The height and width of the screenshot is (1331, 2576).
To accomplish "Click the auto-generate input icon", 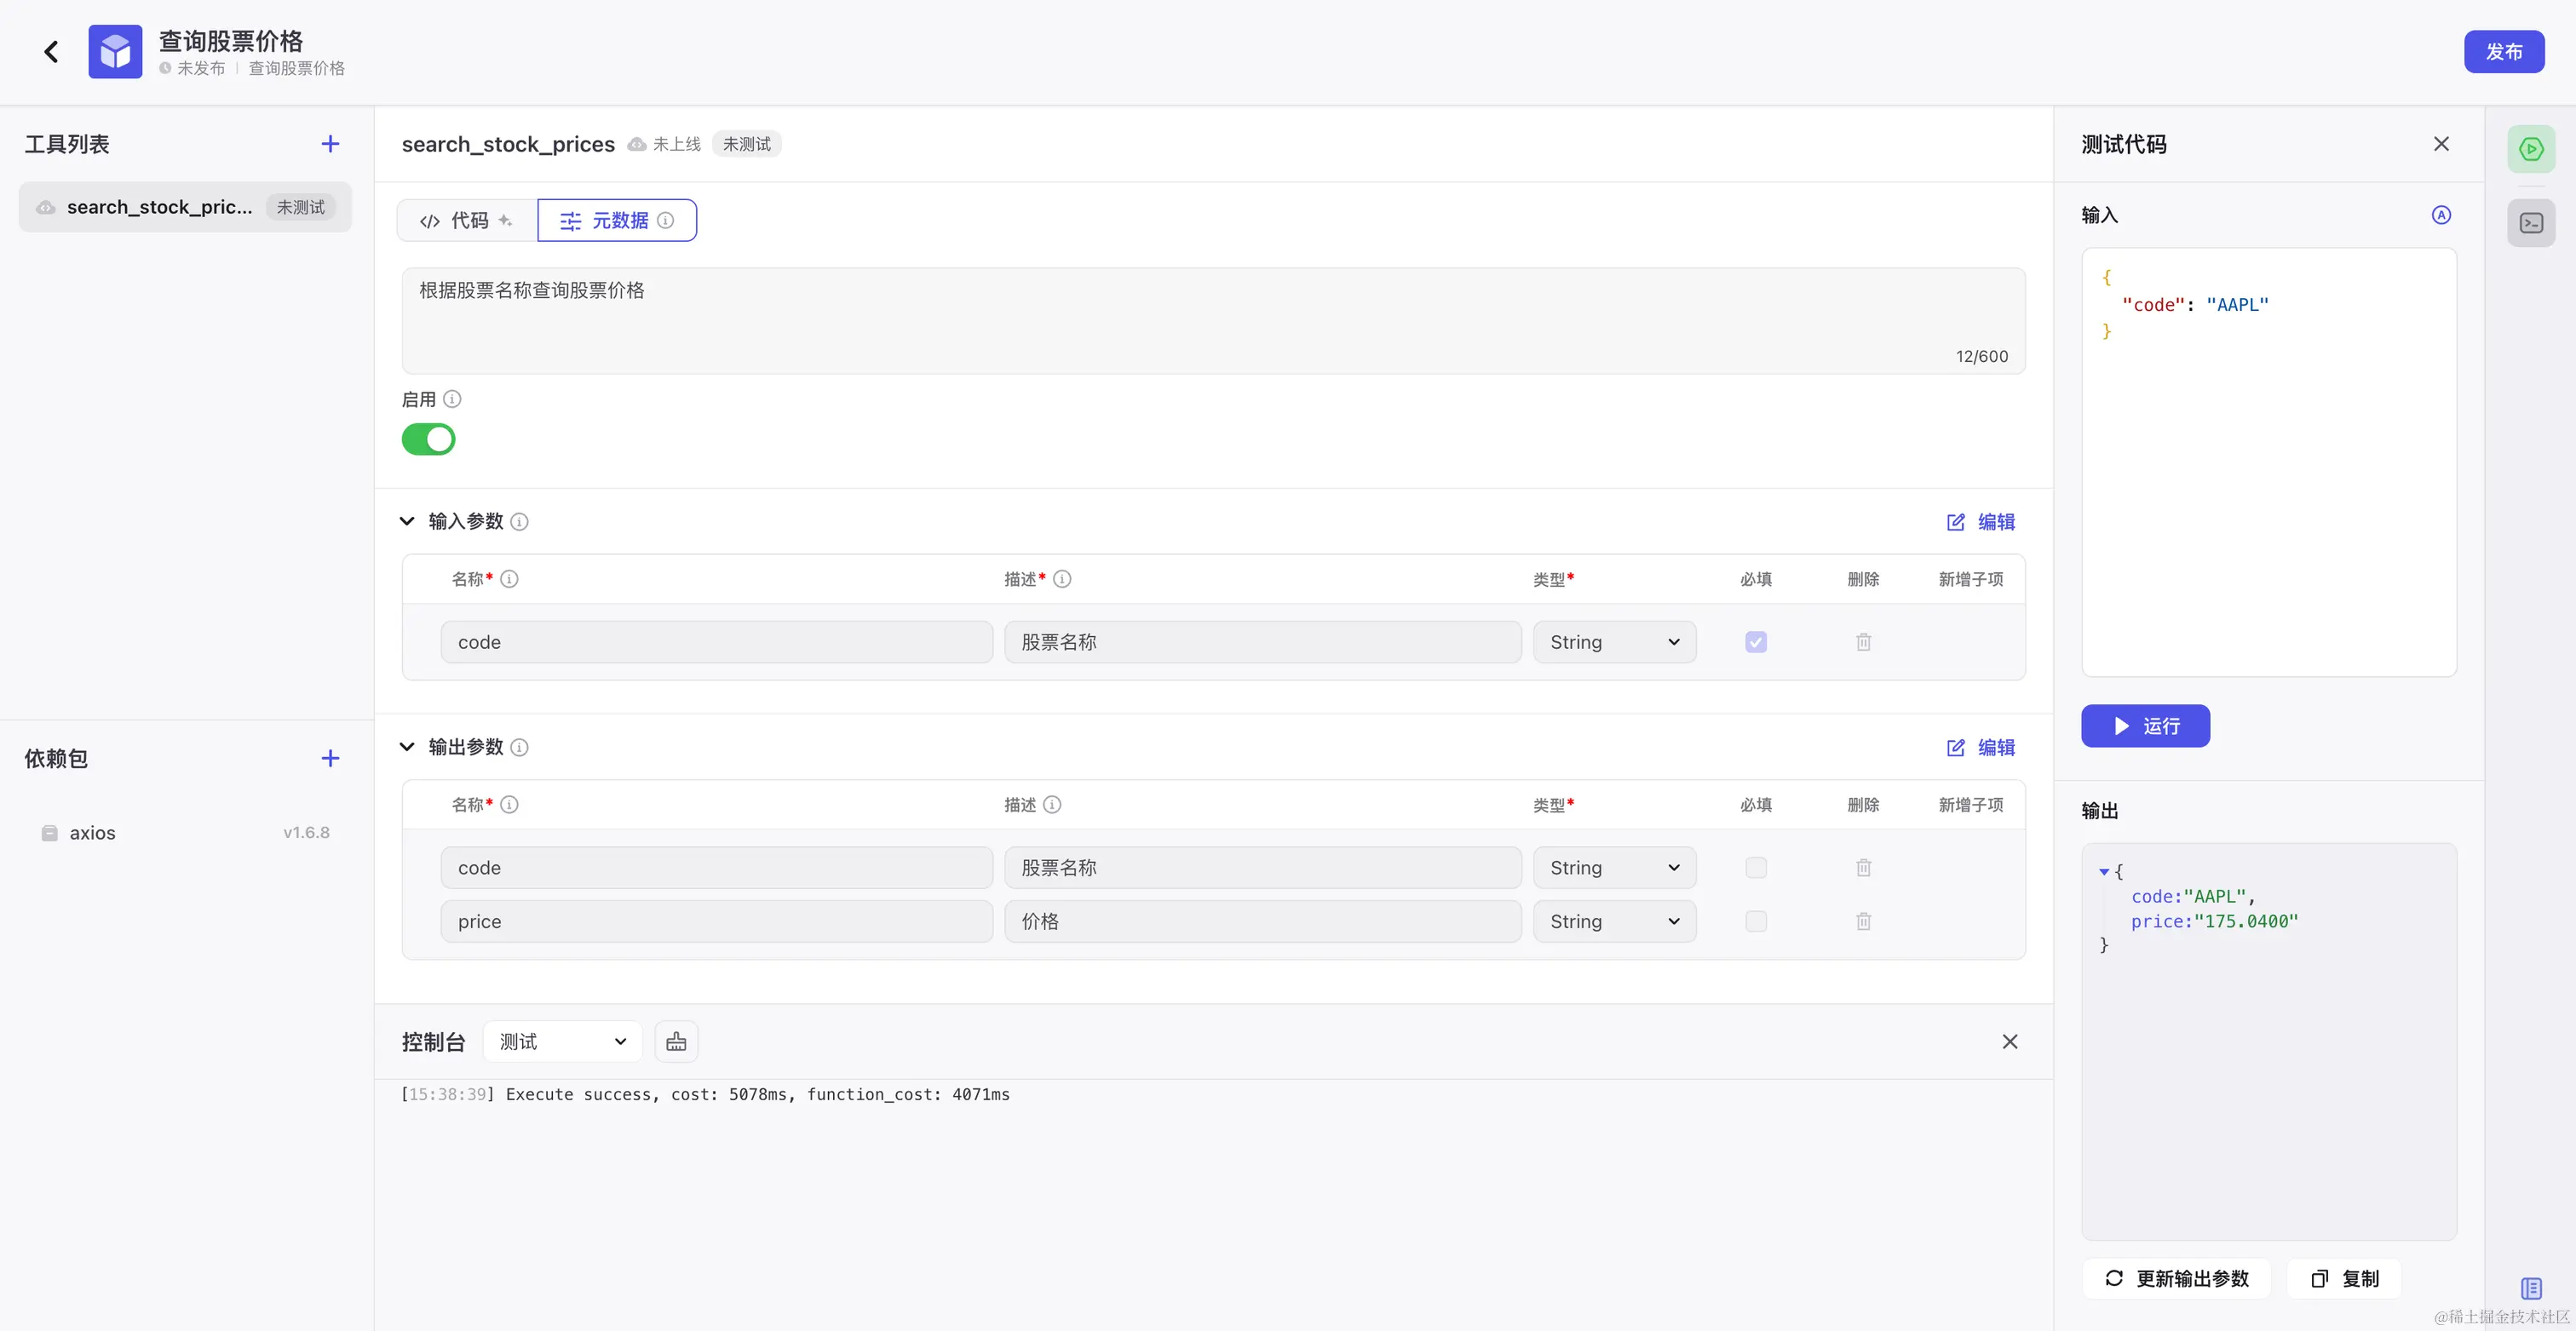I will (x=2441, y=215).
